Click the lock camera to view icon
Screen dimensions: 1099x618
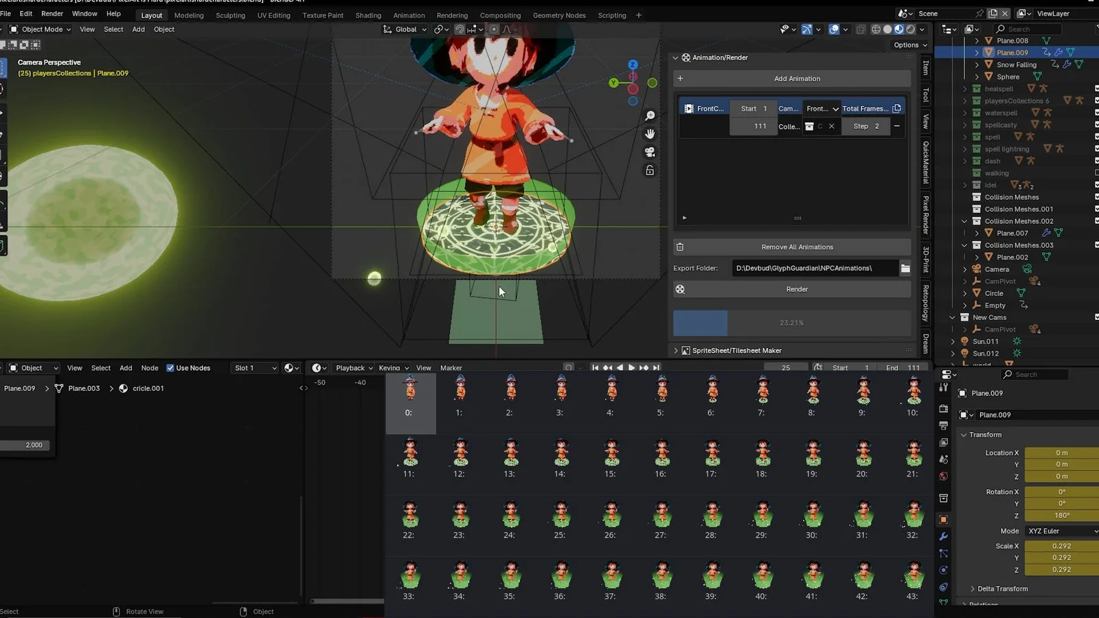(x=650, y=170)
